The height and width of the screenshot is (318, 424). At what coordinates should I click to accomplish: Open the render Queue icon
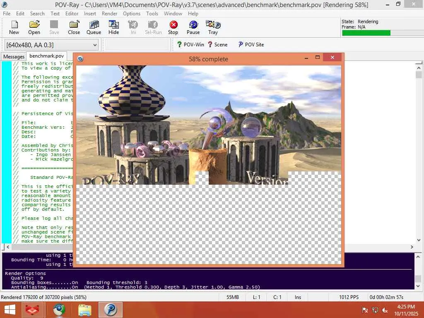(x=94, y=28)
